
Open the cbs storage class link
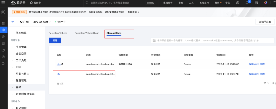59,64
